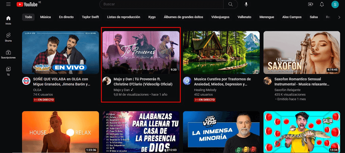The width and height of the screenshot is (345, 153).
Task: Open Shorts from sidebar
Action: (8, 37)
